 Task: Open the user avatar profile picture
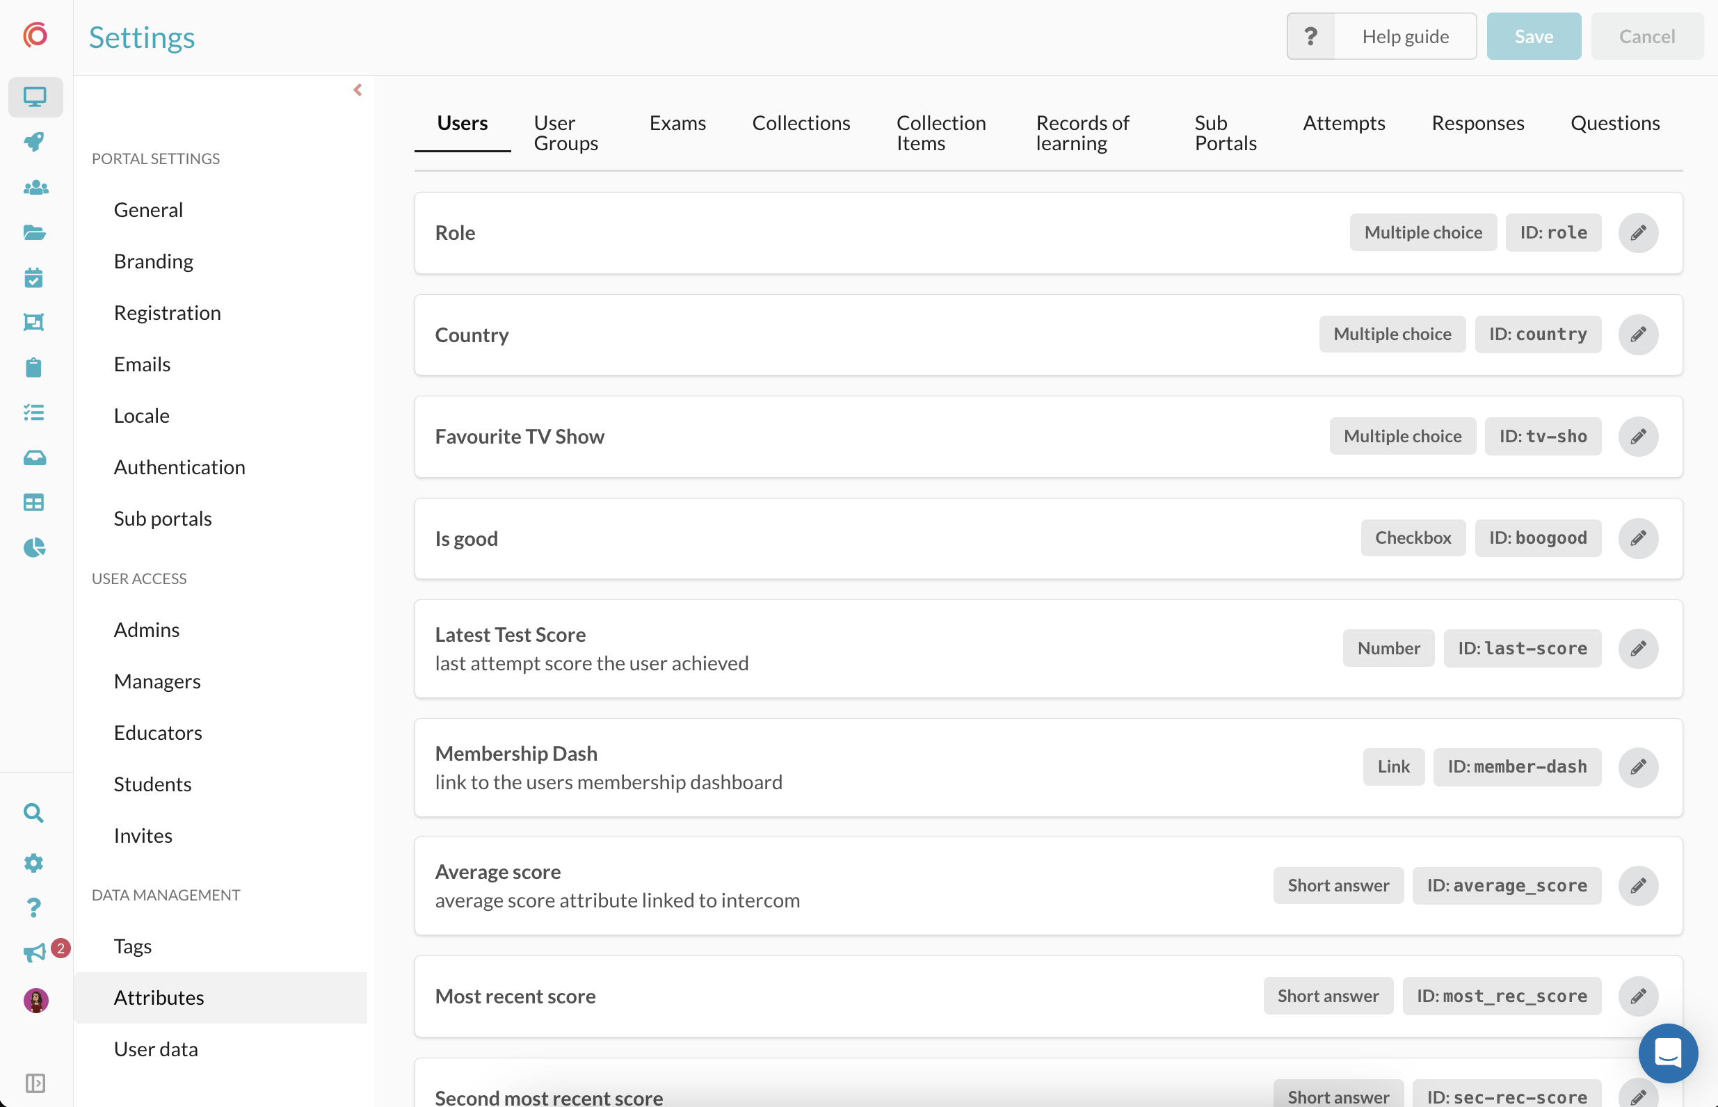pyautogui.click(x=35, y=1000)
